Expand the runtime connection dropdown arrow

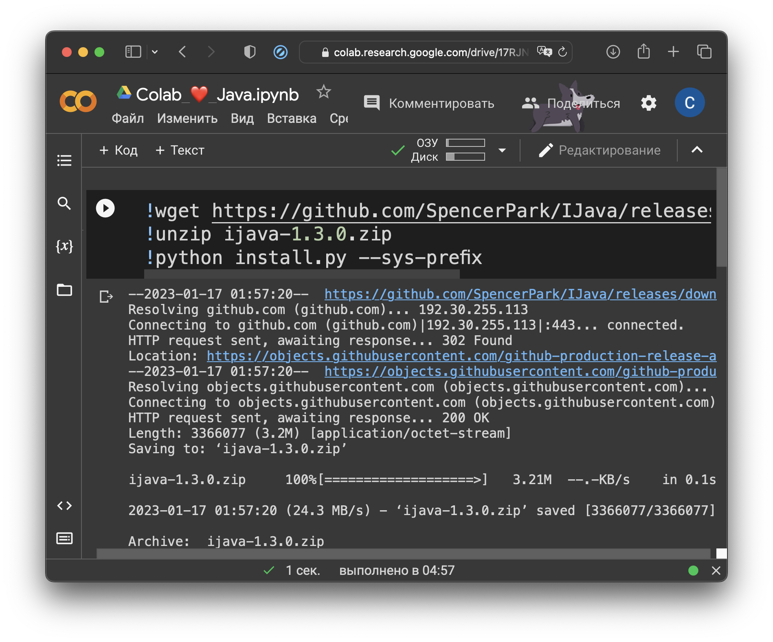502,150
